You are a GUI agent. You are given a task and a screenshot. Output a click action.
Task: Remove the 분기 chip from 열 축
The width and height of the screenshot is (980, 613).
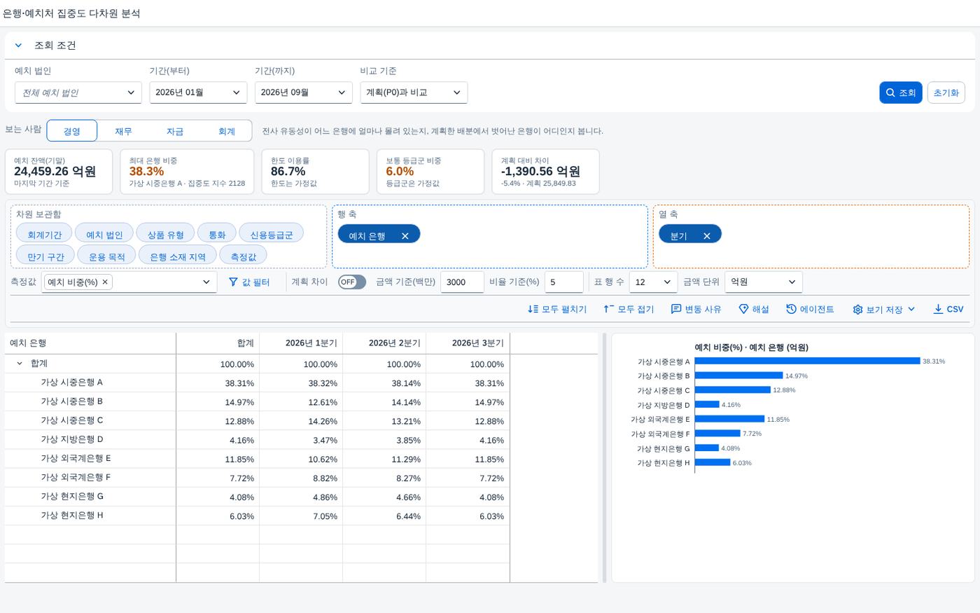(x=707, y=236)
